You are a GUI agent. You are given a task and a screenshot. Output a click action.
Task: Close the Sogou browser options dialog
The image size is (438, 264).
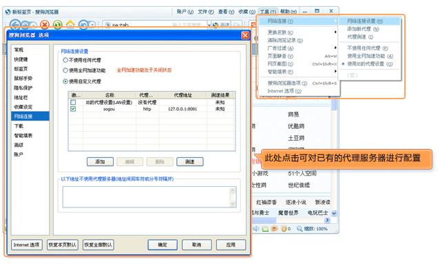tap(245, 35)
